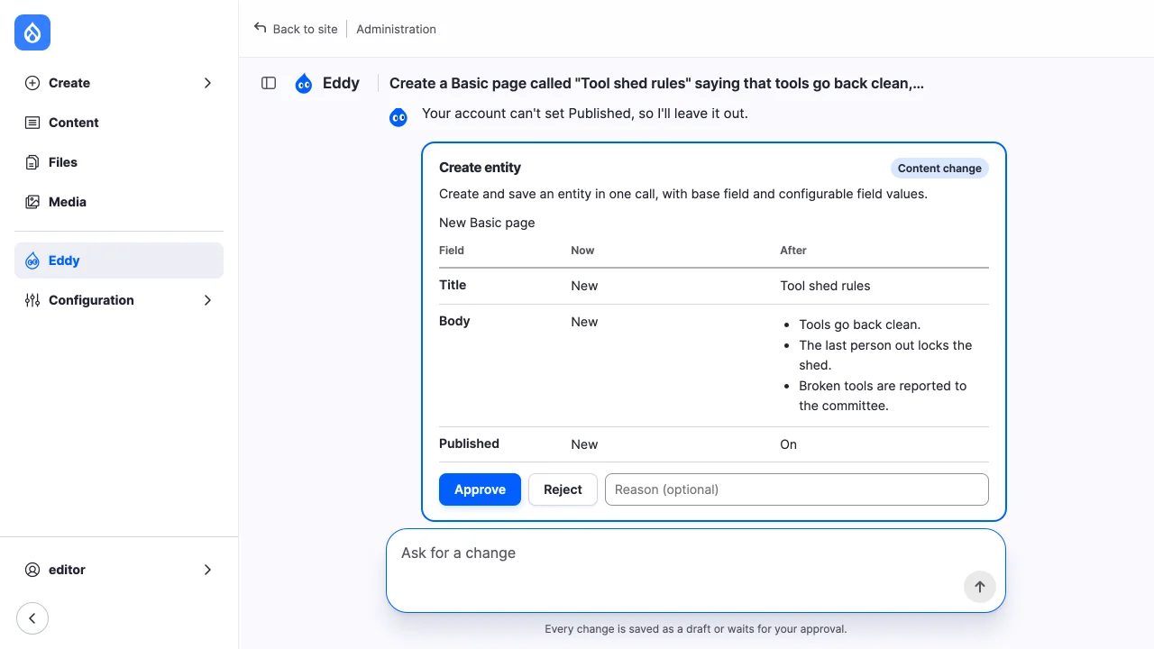Click the last person out locks bullet
The height and width of the screenshot is (649, 1154).
pos(885,355)
